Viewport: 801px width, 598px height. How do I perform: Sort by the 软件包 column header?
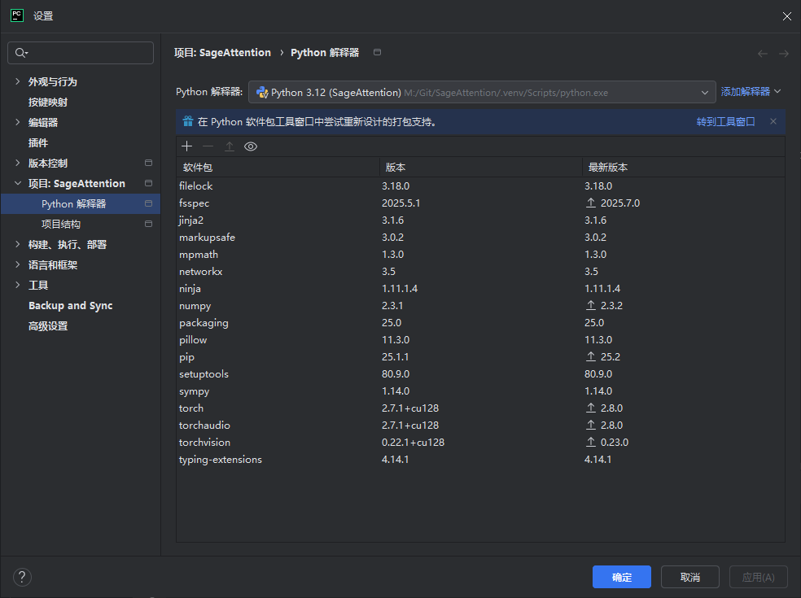[278, 167]
